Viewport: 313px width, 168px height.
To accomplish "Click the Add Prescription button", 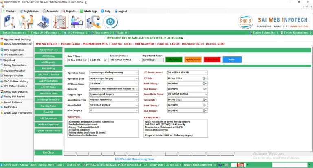I will [48, 81].
